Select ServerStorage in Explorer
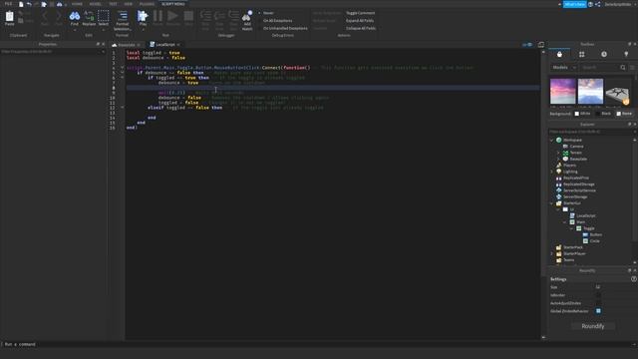This screenshot has height=359, width=638. coord(575,196)
